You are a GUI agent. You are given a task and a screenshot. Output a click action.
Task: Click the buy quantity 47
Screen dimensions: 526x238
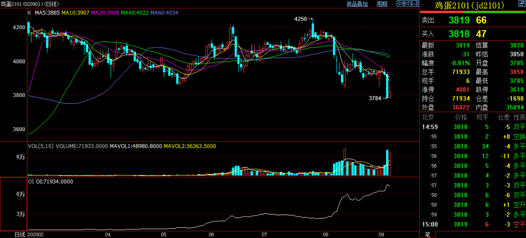coord(481,34)
